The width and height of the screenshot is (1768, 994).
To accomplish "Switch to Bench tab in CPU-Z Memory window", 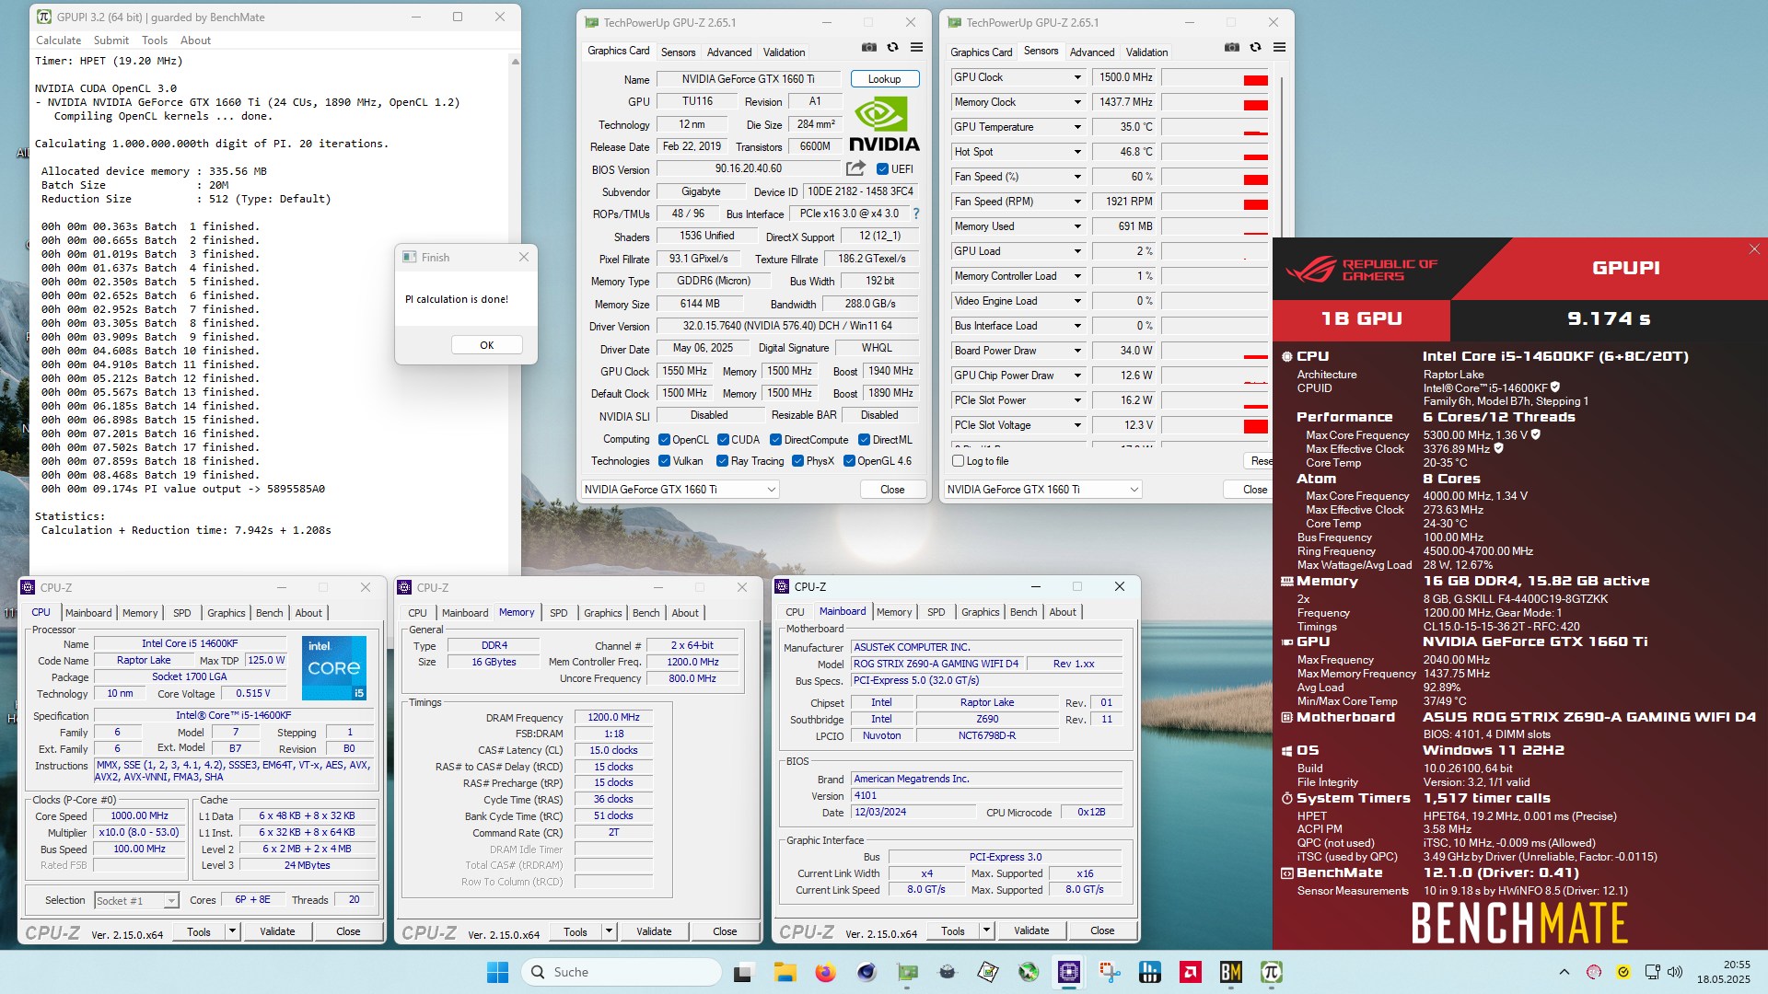I will tap(646, 613).
